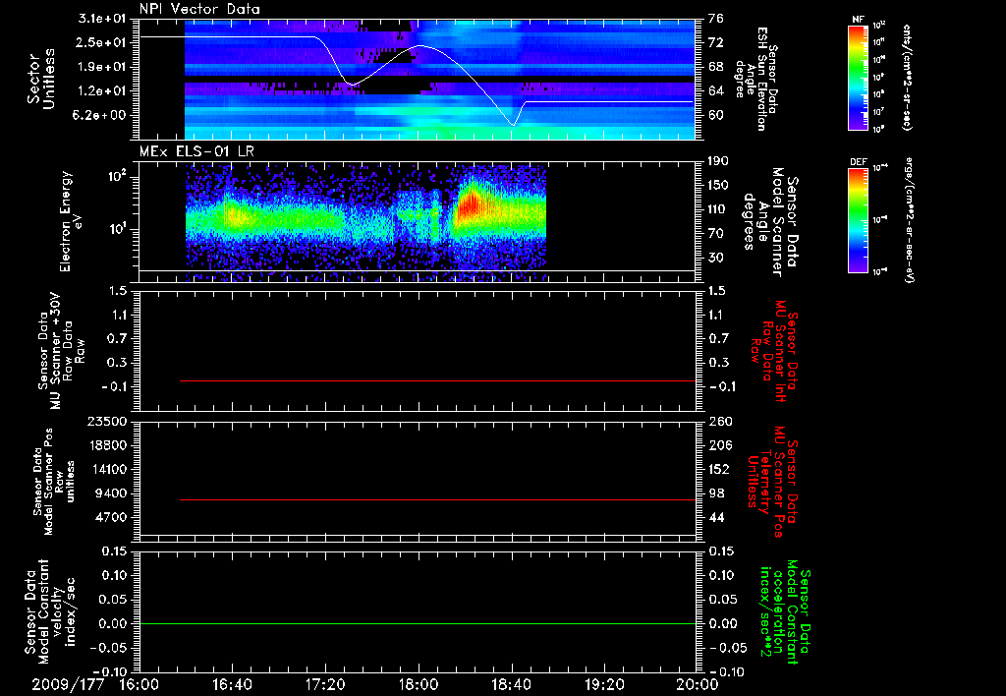Click the "NF" label above the color bar
This screenshot has height=696, width=1006.
pos(858,20)
